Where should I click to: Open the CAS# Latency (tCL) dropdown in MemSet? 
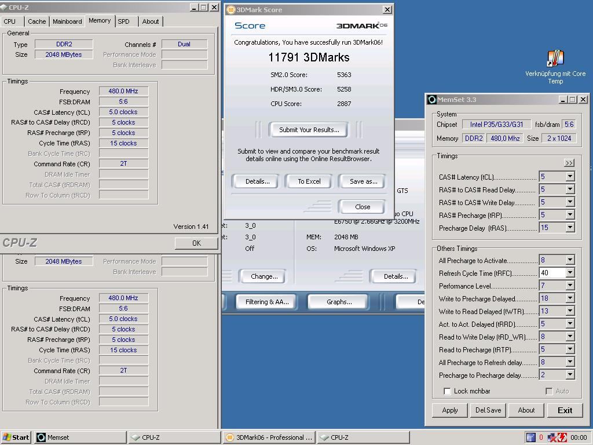[570, 177]
